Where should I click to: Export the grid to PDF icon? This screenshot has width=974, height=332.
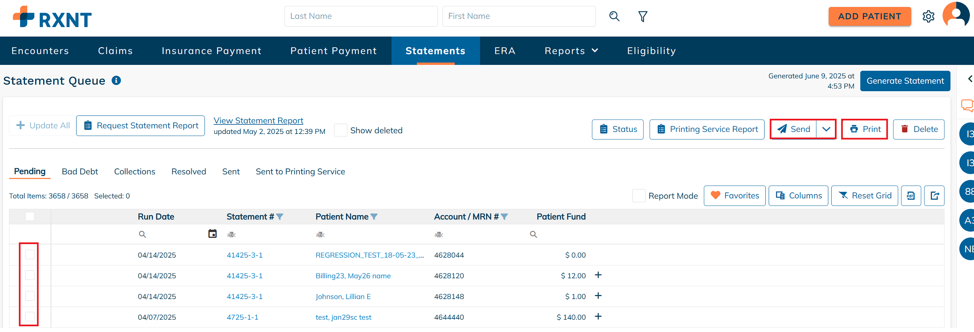coord(911,196)
